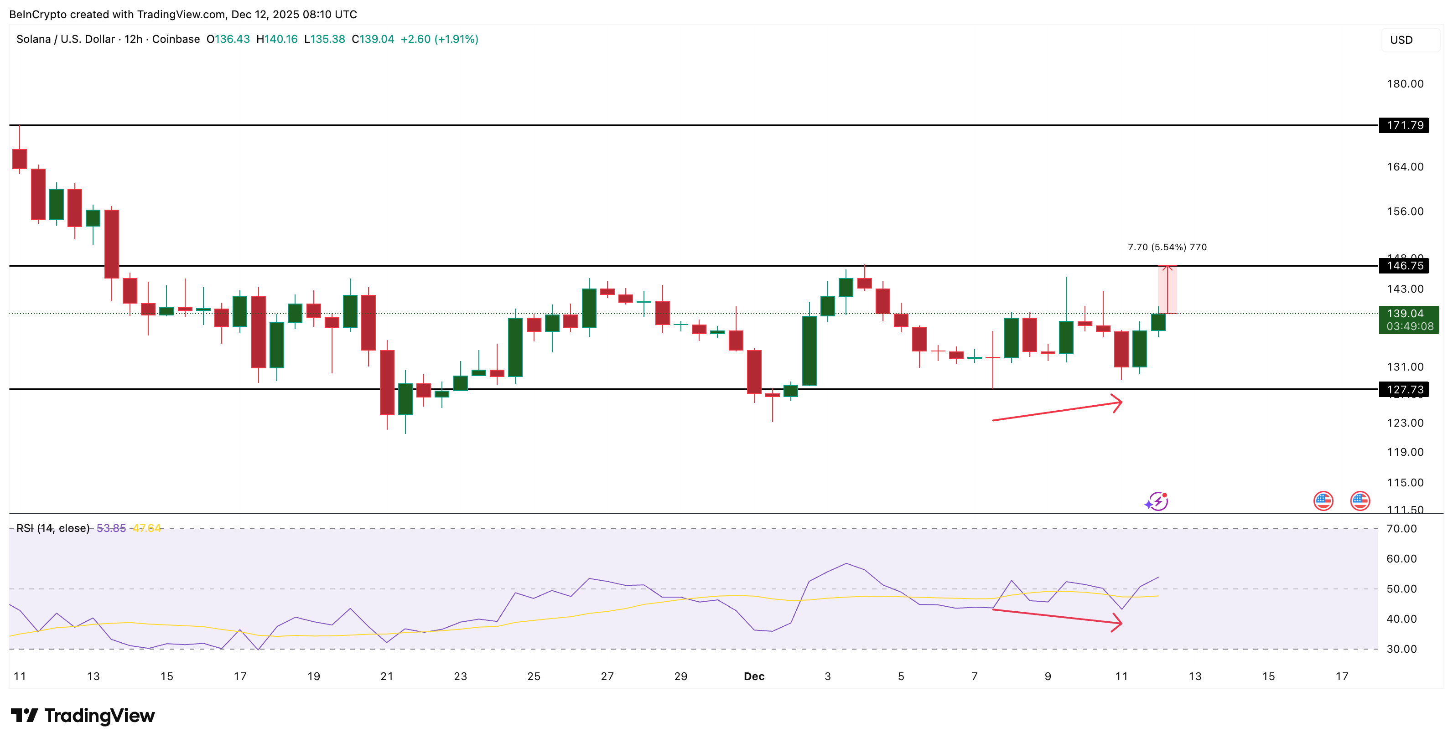This screenshot has height=743, width=1453.
Task: Open the 12h timeframe selector in the title
Action: 135,39
